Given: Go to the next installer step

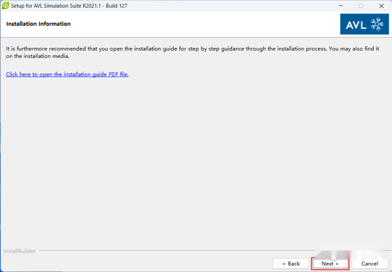Looking at the screenshot, I should tap(330, 264).
